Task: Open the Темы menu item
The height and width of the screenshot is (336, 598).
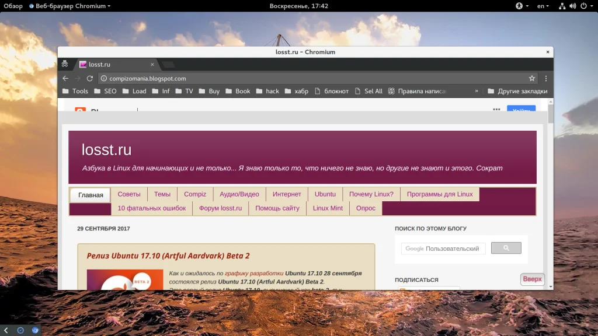Action: pos(162,194)
